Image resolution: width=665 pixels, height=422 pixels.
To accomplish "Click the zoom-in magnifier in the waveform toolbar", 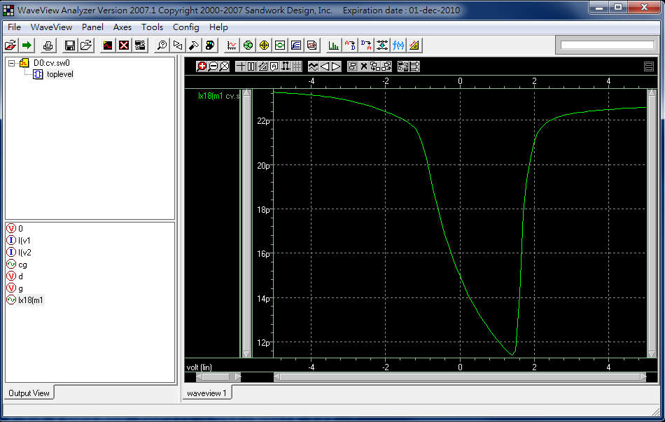I will pos(202,66).
